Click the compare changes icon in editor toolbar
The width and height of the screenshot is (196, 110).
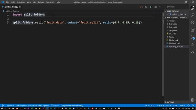pyautogui.click(x=146, y=7)
